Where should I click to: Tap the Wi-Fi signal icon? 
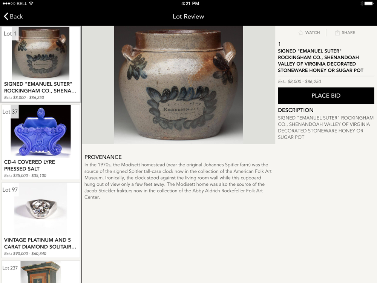coord(31,3)
